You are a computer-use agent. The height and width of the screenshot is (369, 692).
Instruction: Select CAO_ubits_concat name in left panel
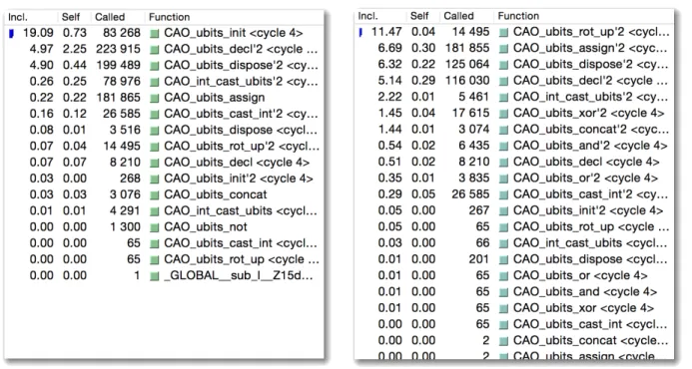click(216, 194)
